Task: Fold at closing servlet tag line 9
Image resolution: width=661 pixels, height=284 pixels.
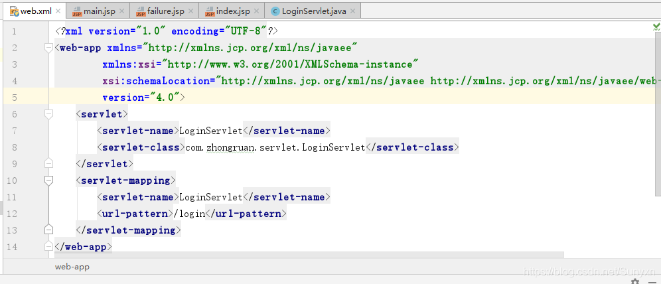Action: tap(49, 163)
